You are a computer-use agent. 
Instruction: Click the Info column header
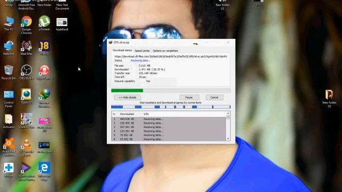(146, 114)
